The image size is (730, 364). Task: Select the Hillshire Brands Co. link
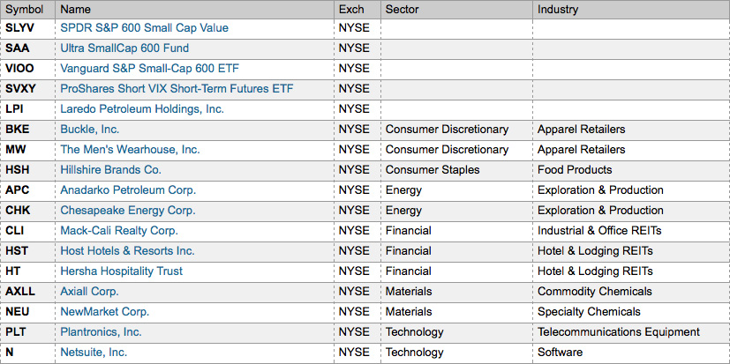(110, 170)
